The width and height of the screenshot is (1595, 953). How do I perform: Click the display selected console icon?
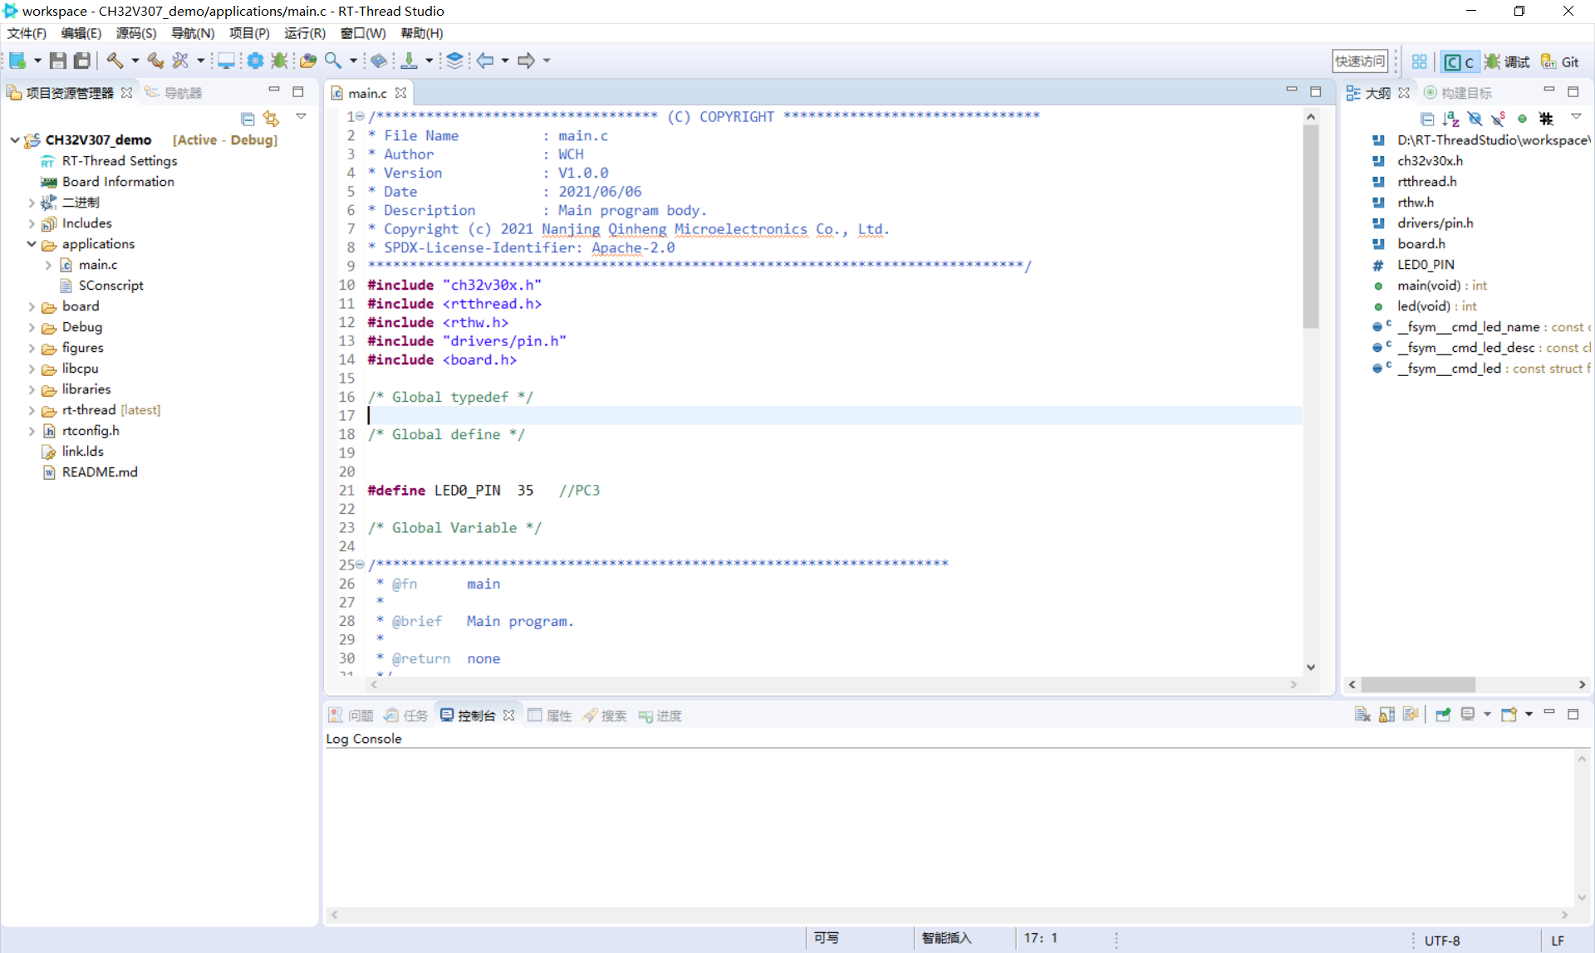click(x=1468, y=715)
